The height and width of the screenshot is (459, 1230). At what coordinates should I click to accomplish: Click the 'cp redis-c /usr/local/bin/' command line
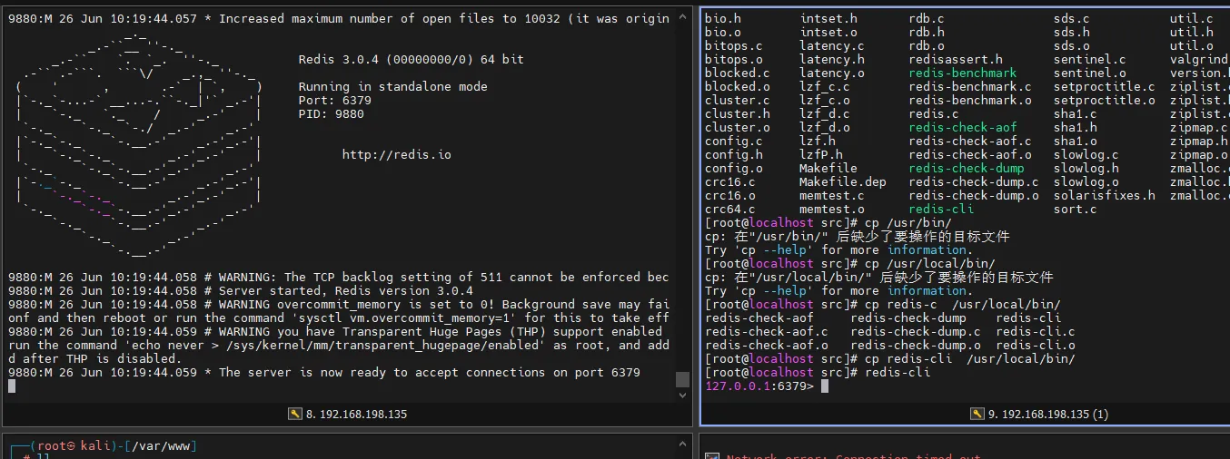883,305
